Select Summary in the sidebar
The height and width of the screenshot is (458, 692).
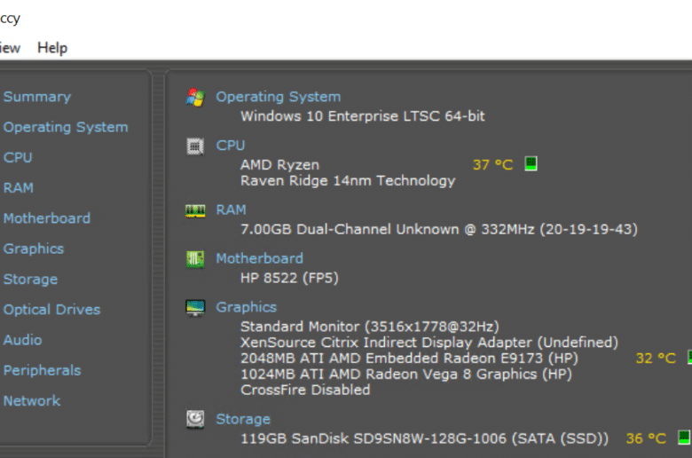pos(37,97)
